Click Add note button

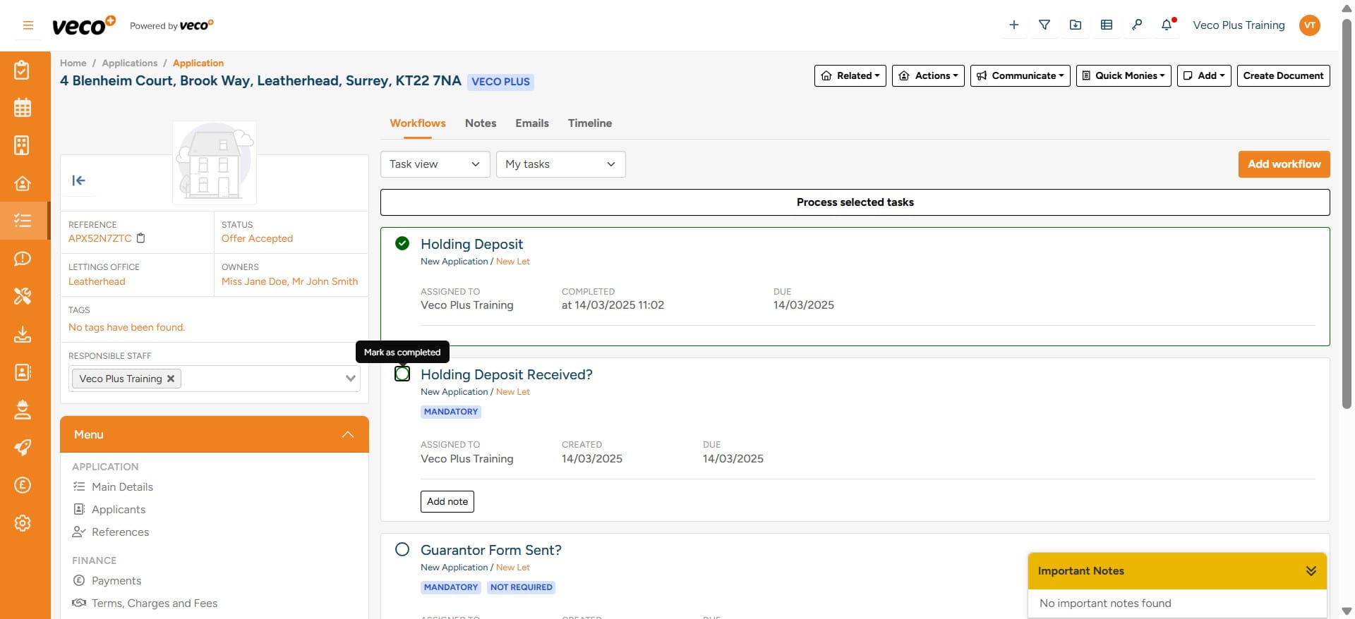(447, 501)
